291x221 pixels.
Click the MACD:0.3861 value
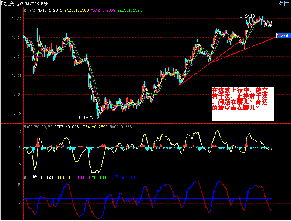[122, 127]
